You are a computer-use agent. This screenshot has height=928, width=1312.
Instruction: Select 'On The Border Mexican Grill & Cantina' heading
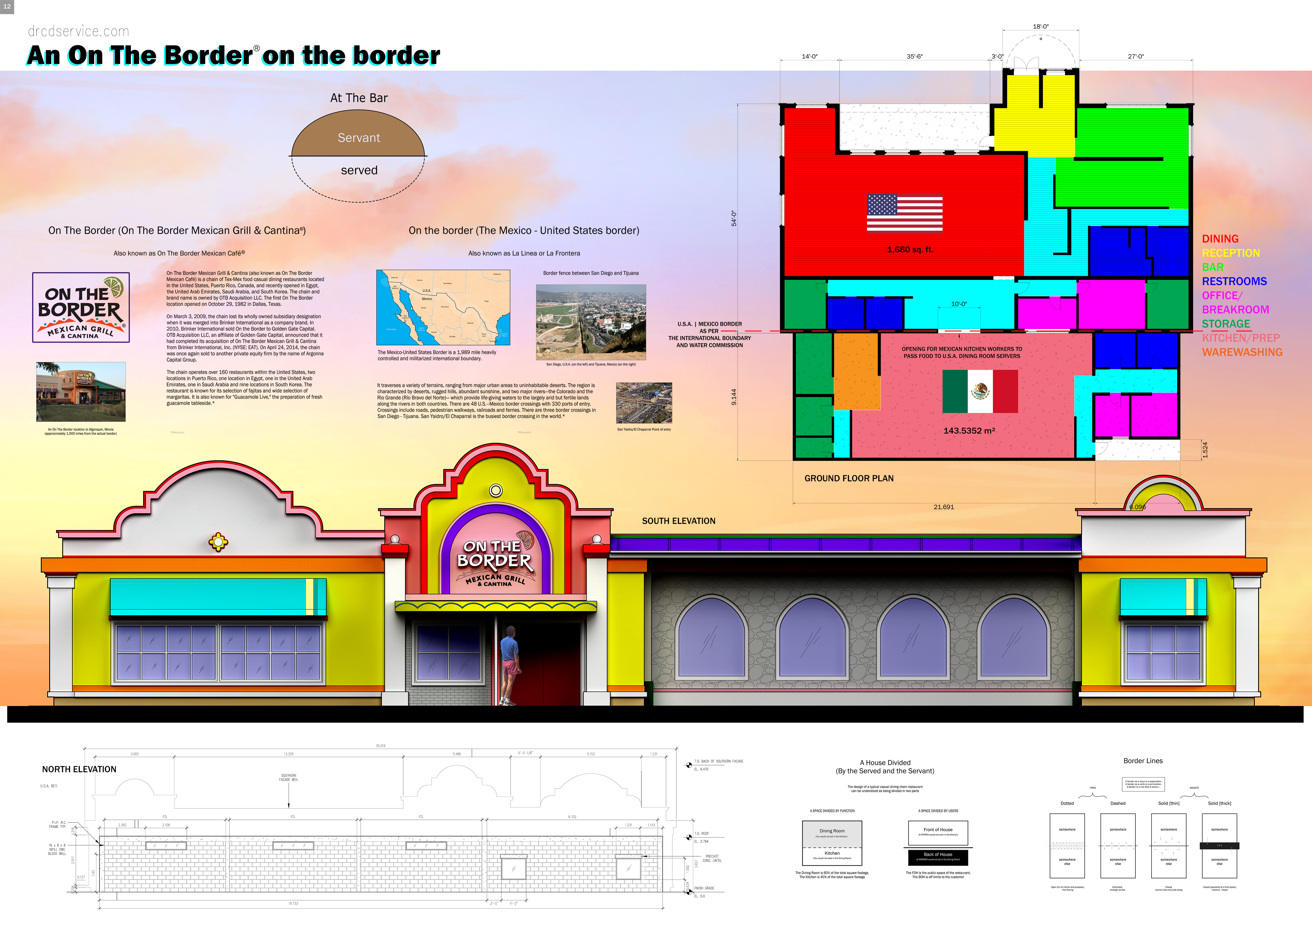[x=177, y=230]
